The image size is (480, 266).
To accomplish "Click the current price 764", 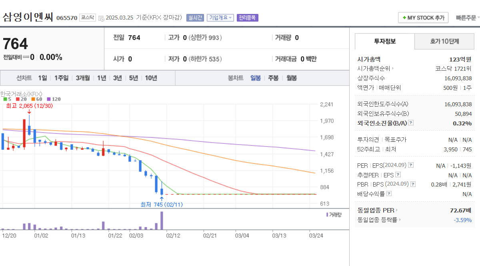I will coord(15,44).
